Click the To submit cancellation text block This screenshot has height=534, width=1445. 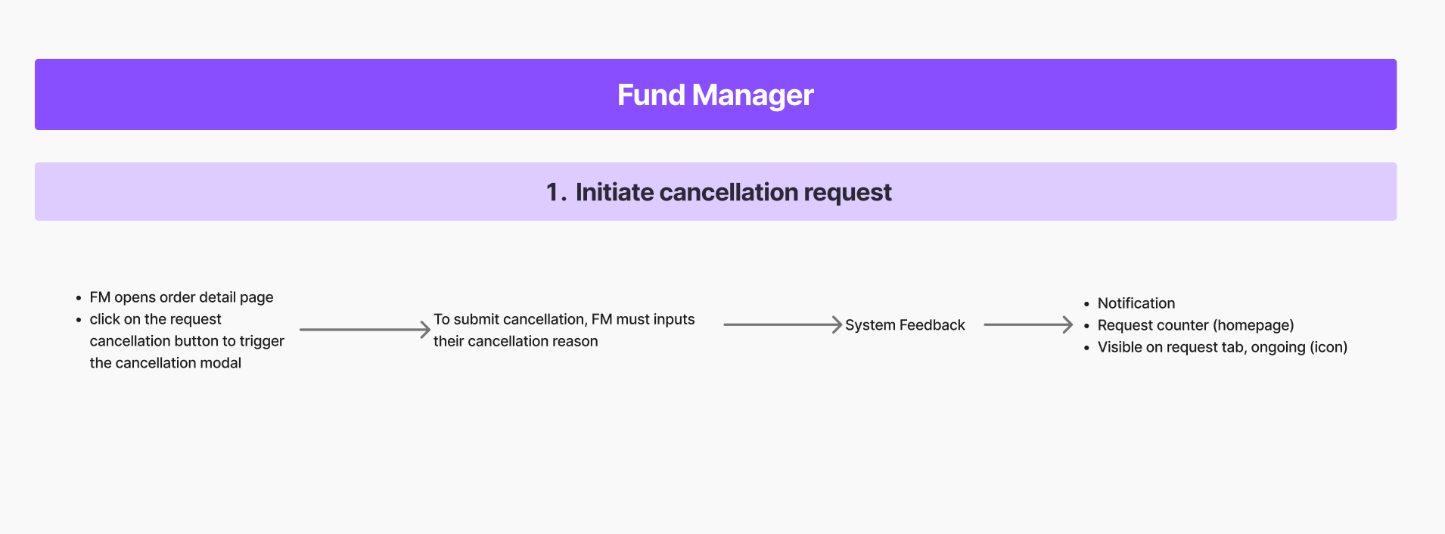564,330
